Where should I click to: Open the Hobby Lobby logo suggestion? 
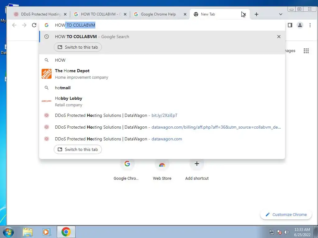[x=47, y=101]
